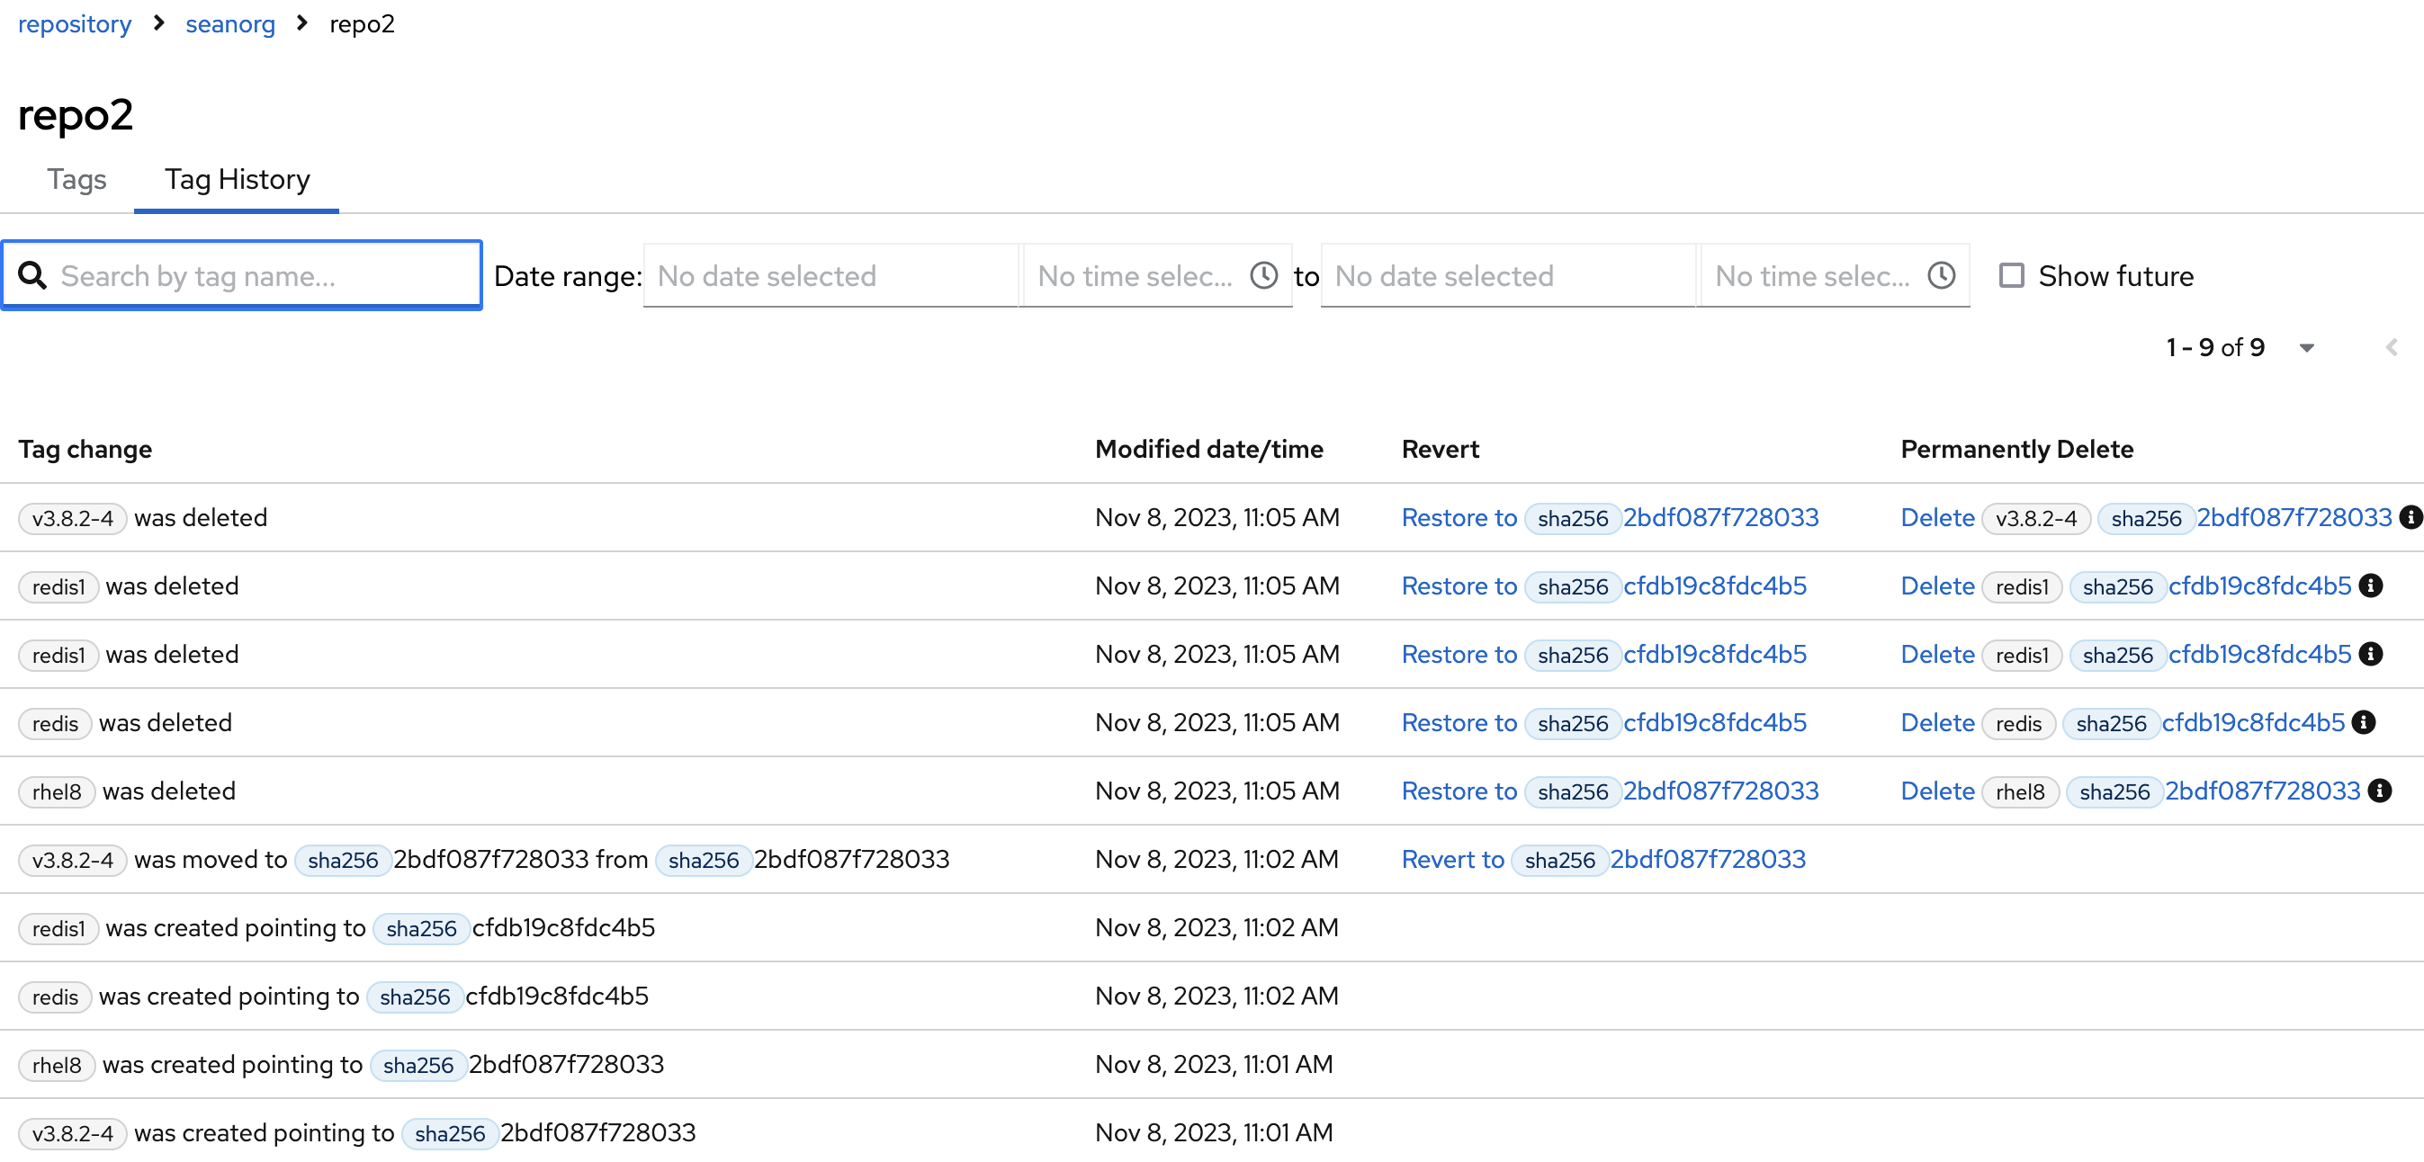Click info icon in redis delete row

pos(2363,722)
